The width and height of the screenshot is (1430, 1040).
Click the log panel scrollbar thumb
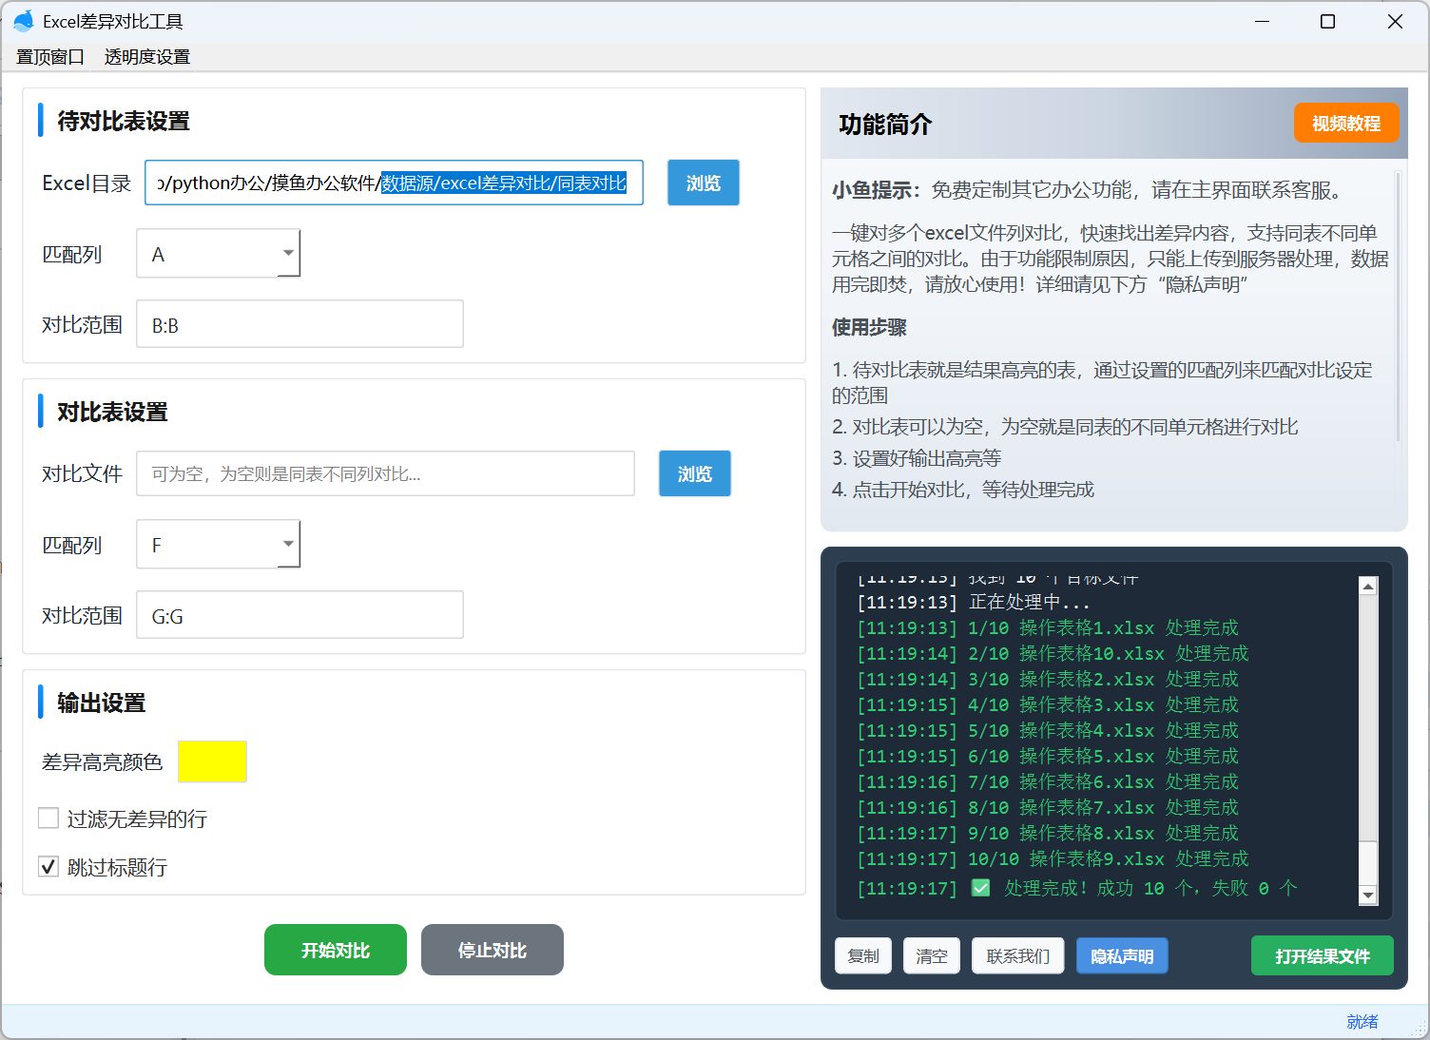(x=1368, y=863)
